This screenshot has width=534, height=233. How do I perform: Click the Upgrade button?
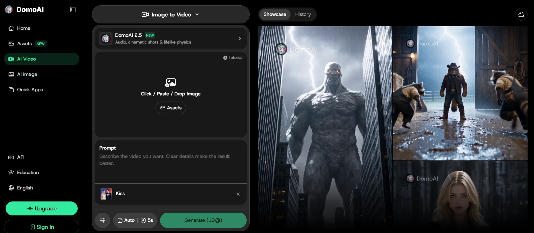(42, 208)
